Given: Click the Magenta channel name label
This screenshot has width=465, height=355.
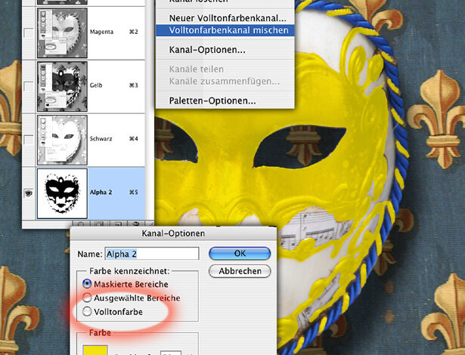Looking at the screenshot, I should [101, 32].
